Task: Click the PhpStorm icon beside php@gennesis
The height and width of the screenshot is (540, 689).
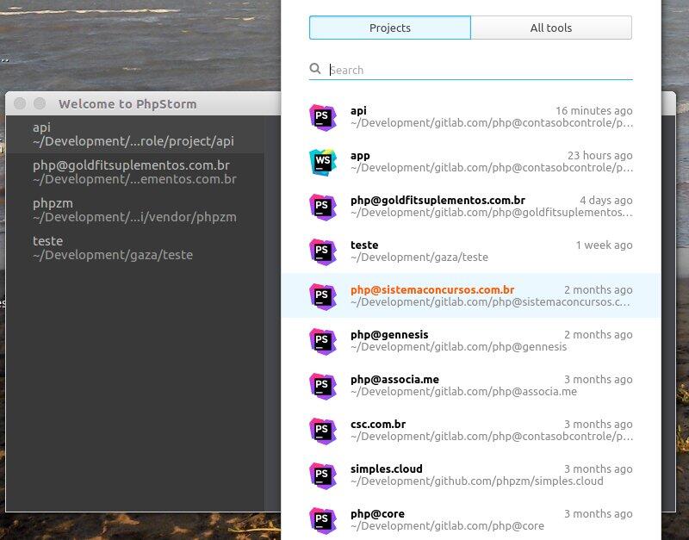Action: tap(323, 341)
